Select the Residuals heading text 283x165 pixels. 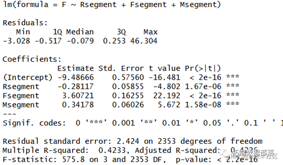click(25, 23)
